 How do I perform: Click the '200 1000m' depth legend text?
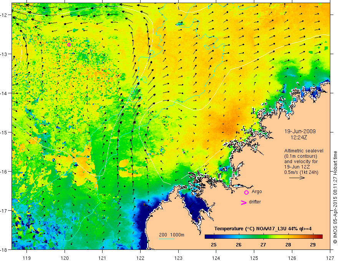pyautogui.click(x=172, y=235)
